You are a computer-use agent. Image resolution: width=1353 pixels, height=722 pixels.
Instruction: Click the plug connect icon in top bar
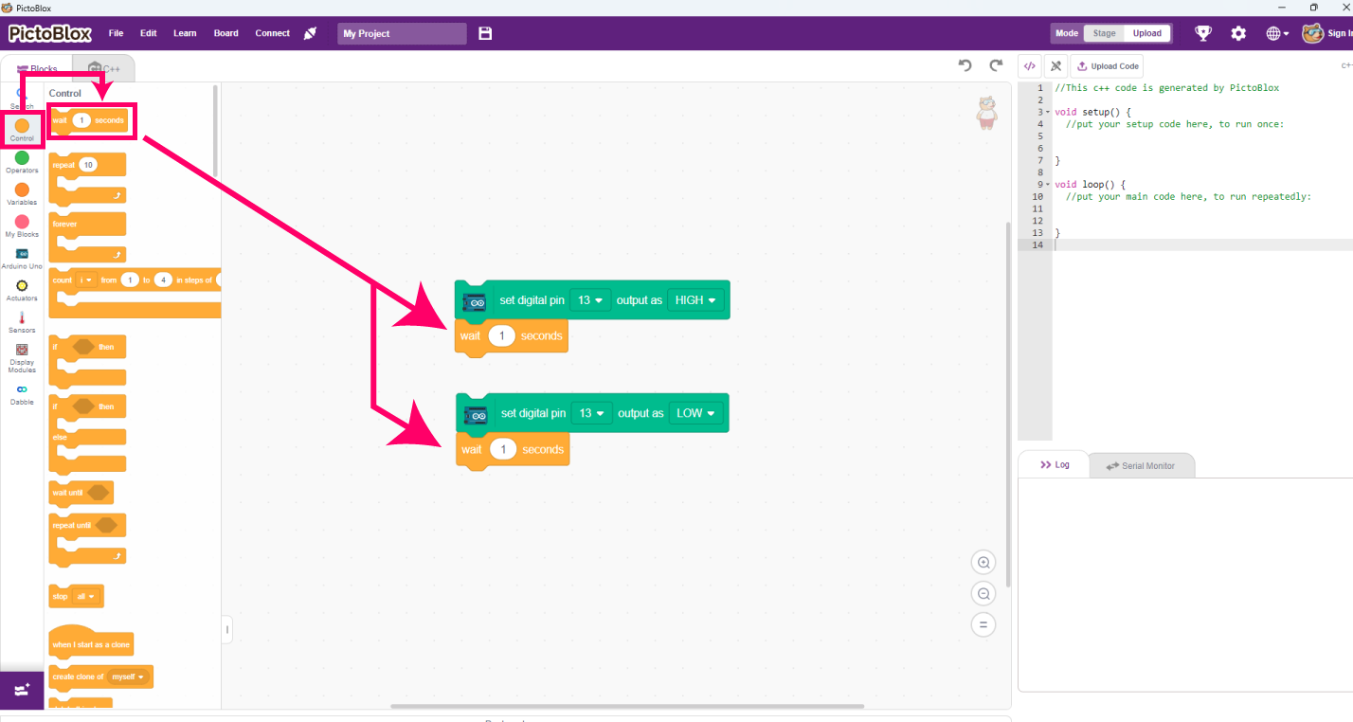click(x=310, y=33)
